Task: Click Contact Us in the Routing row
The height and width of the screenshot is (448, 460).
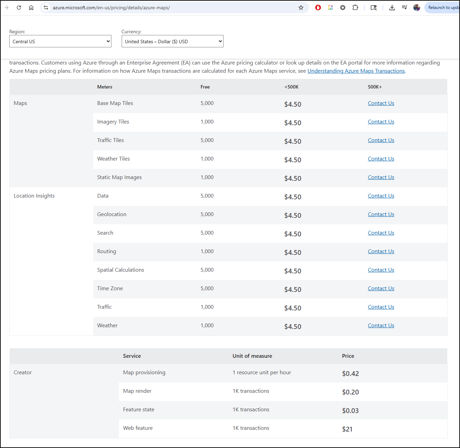Action: click(x=381, y=251)
